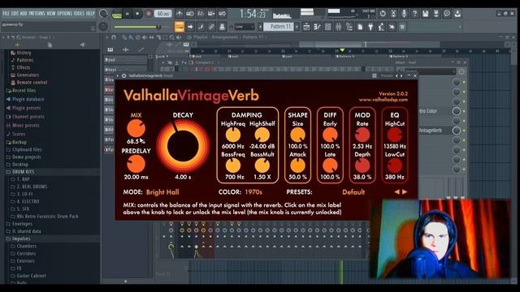Toggle the mixer slot enable knob beside VintageVerb
520x292 pixels.
coord(457,131)
